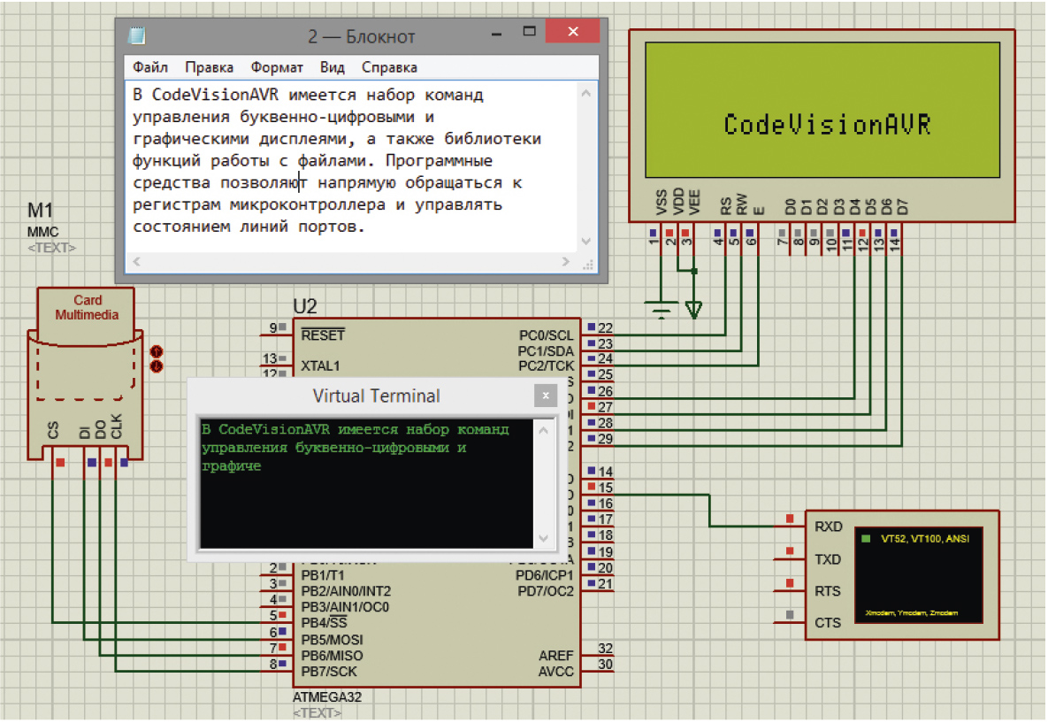Click the D7 pin label on LCD
The image size is (1048, 723).
point(902,207)
